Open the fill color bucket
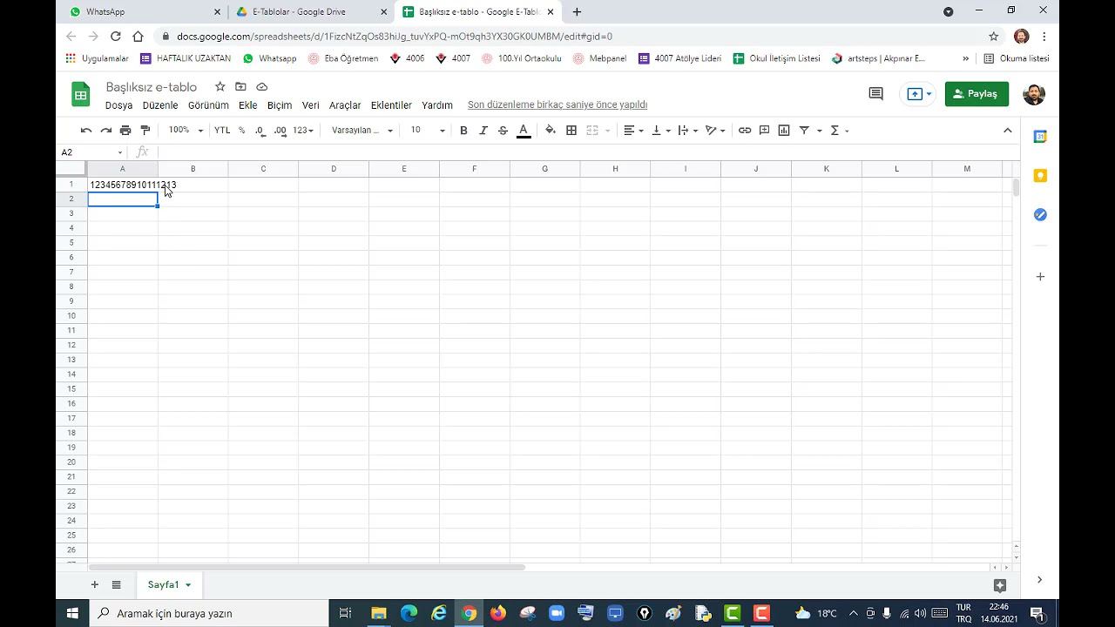 (x=551, y=131)
